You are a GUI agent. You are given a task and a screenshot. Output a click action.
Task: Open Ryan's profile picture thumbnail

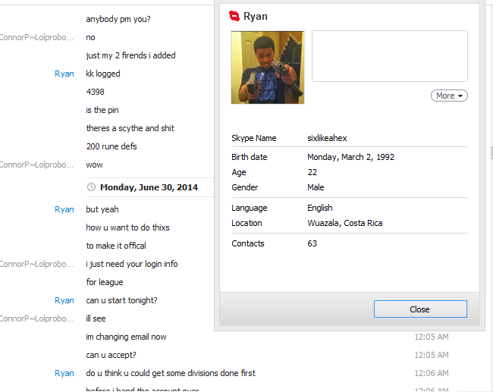pyautogui.click(x=268, y=67)
